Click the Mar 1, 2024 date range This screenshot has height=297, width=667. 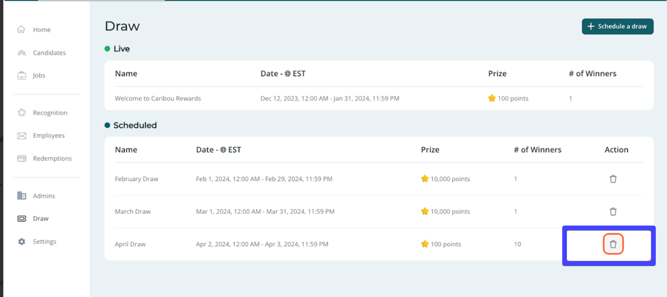coord(265,212)
